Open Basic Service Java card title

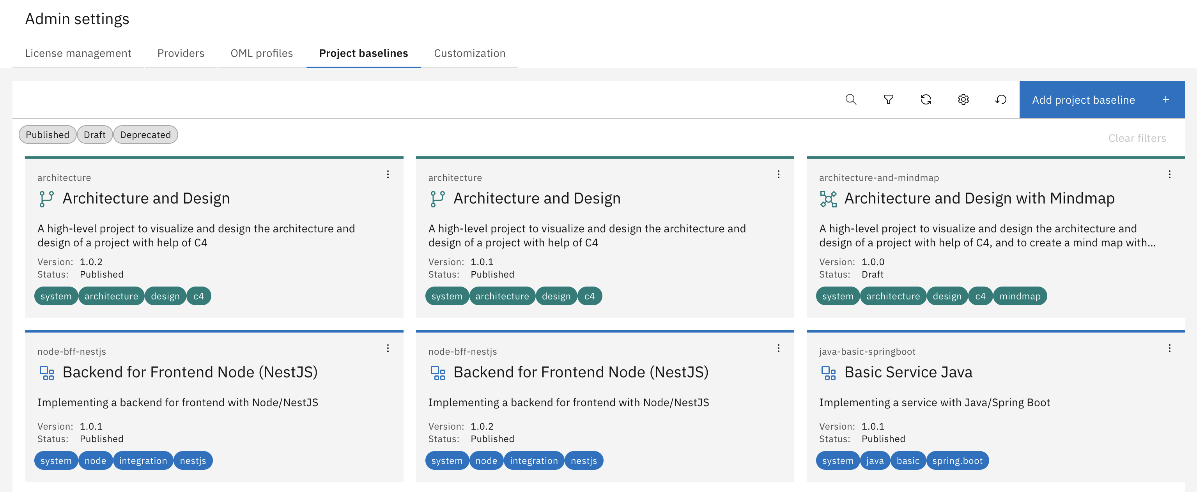click(x=908, y=372)
